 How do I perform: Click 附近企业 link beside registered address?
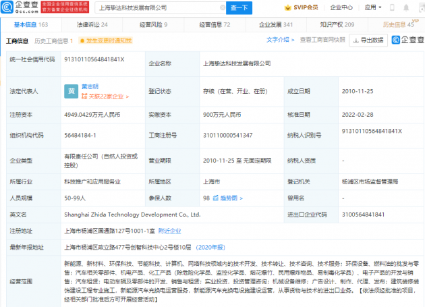(170, 231)
